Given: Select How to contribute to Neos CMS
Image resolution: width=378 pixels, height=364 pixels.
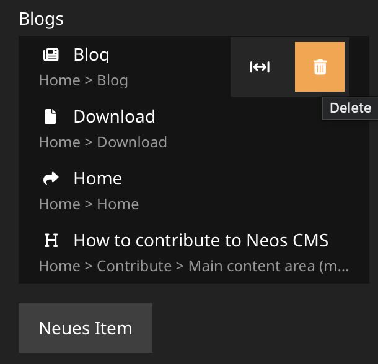Looking at the screenshot, I should [201, 240].
